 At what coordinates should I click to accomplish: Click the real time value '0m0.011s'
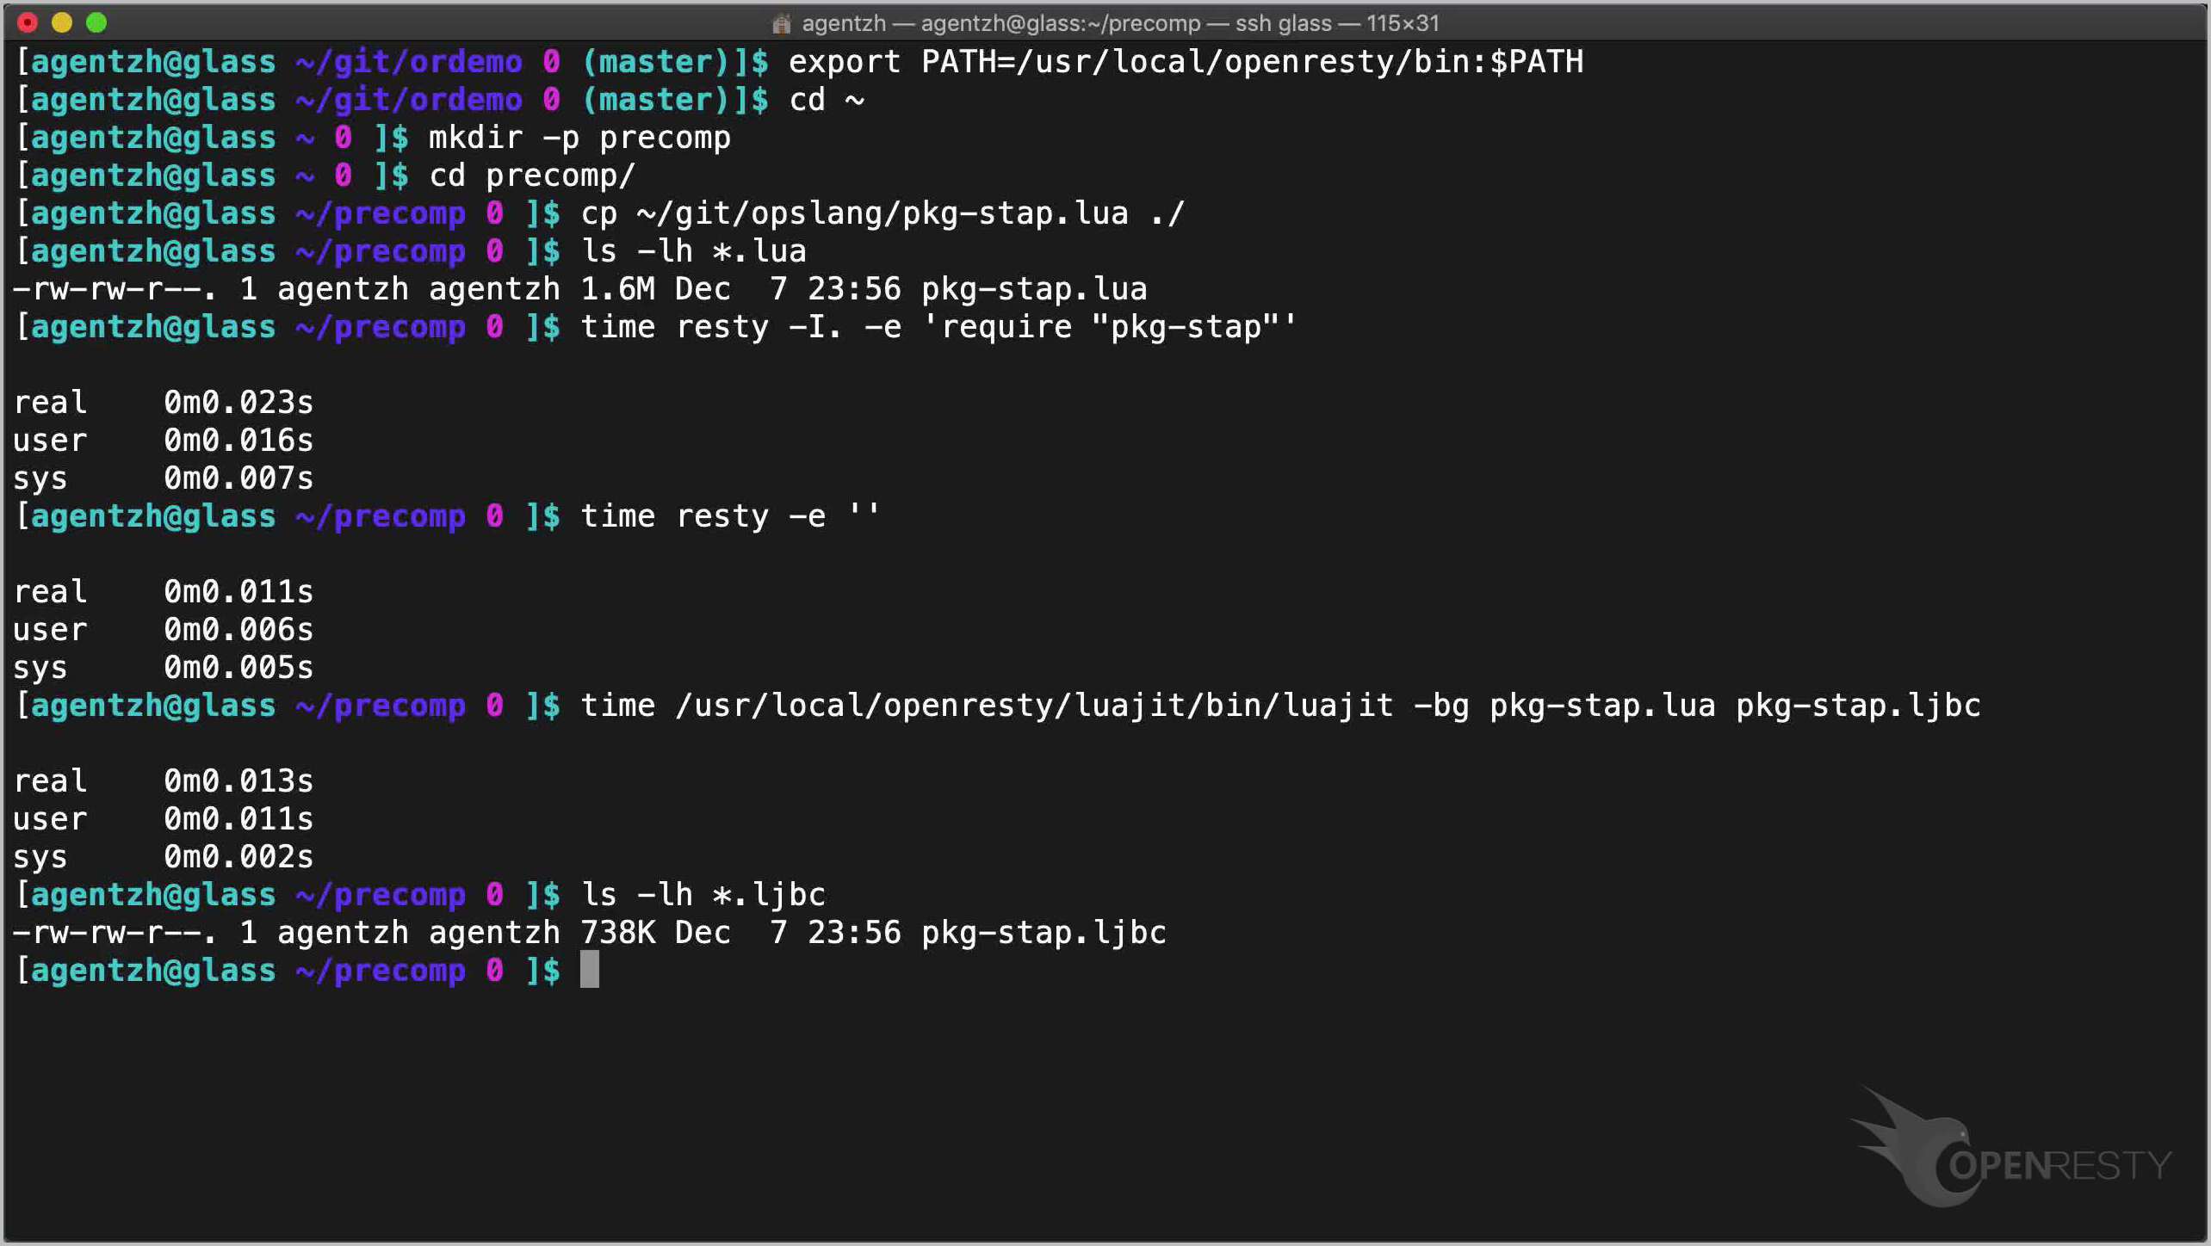(x=238, y=592)
